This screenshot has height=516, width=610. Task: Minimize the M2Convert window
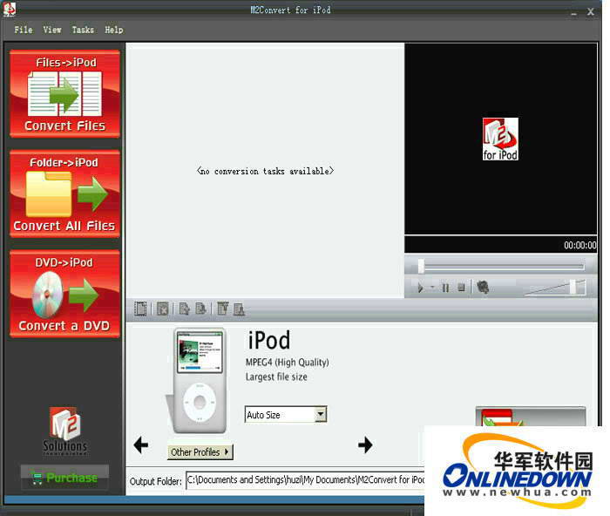pyautogui.click(x=573, y=13)
